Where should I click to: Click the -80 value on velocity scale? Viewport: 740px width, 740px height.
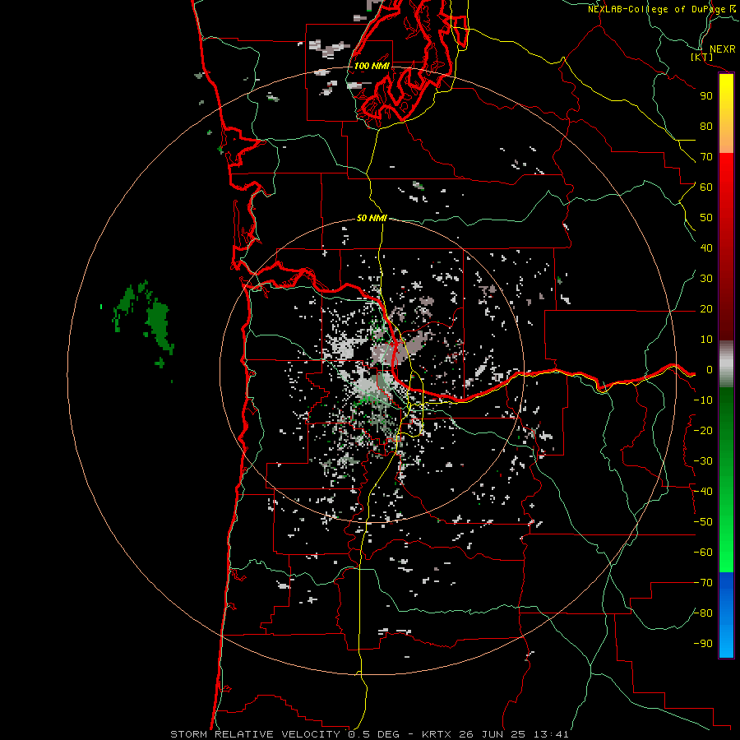[x=703, y=613]
